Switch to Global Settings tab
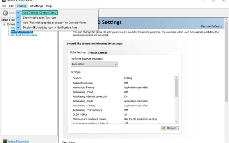 point(78,52)
